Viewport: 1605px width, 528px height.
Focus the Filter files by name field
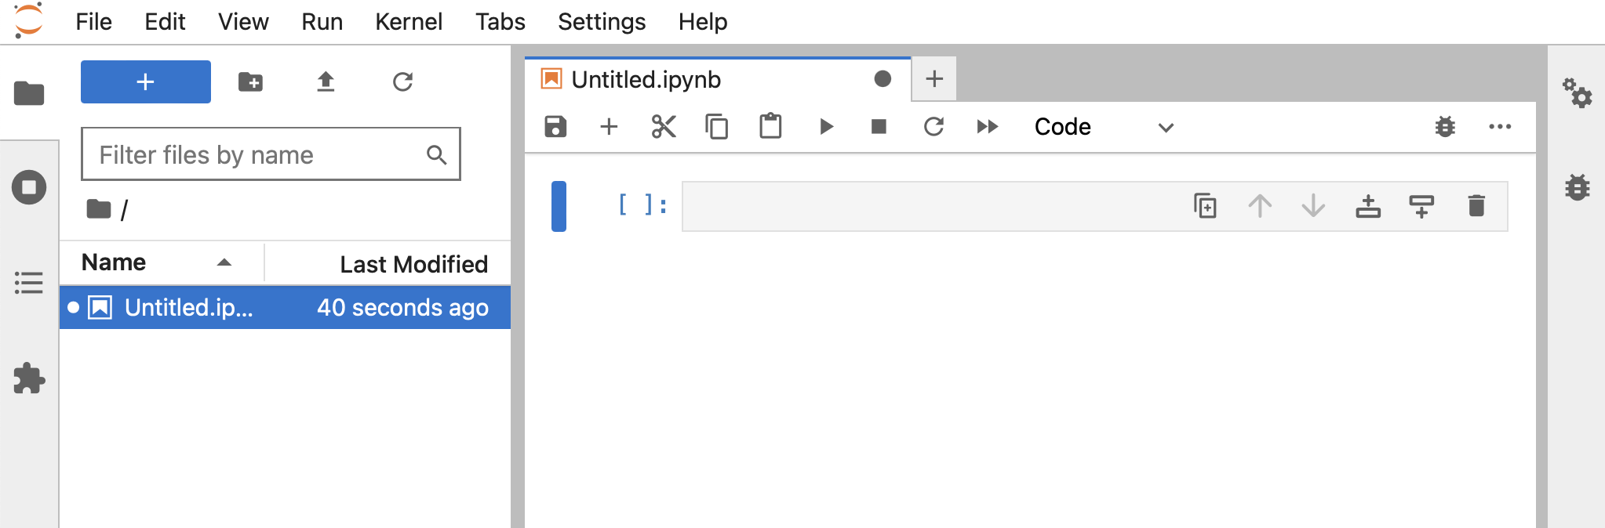(x=259, y=155)
